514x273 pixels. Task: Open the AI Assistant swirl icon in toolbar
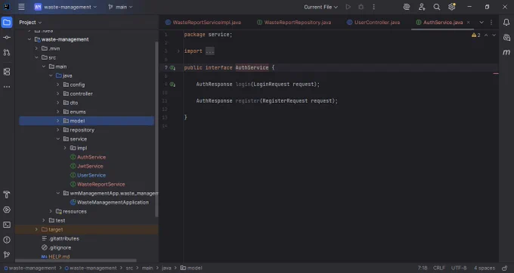407,7
